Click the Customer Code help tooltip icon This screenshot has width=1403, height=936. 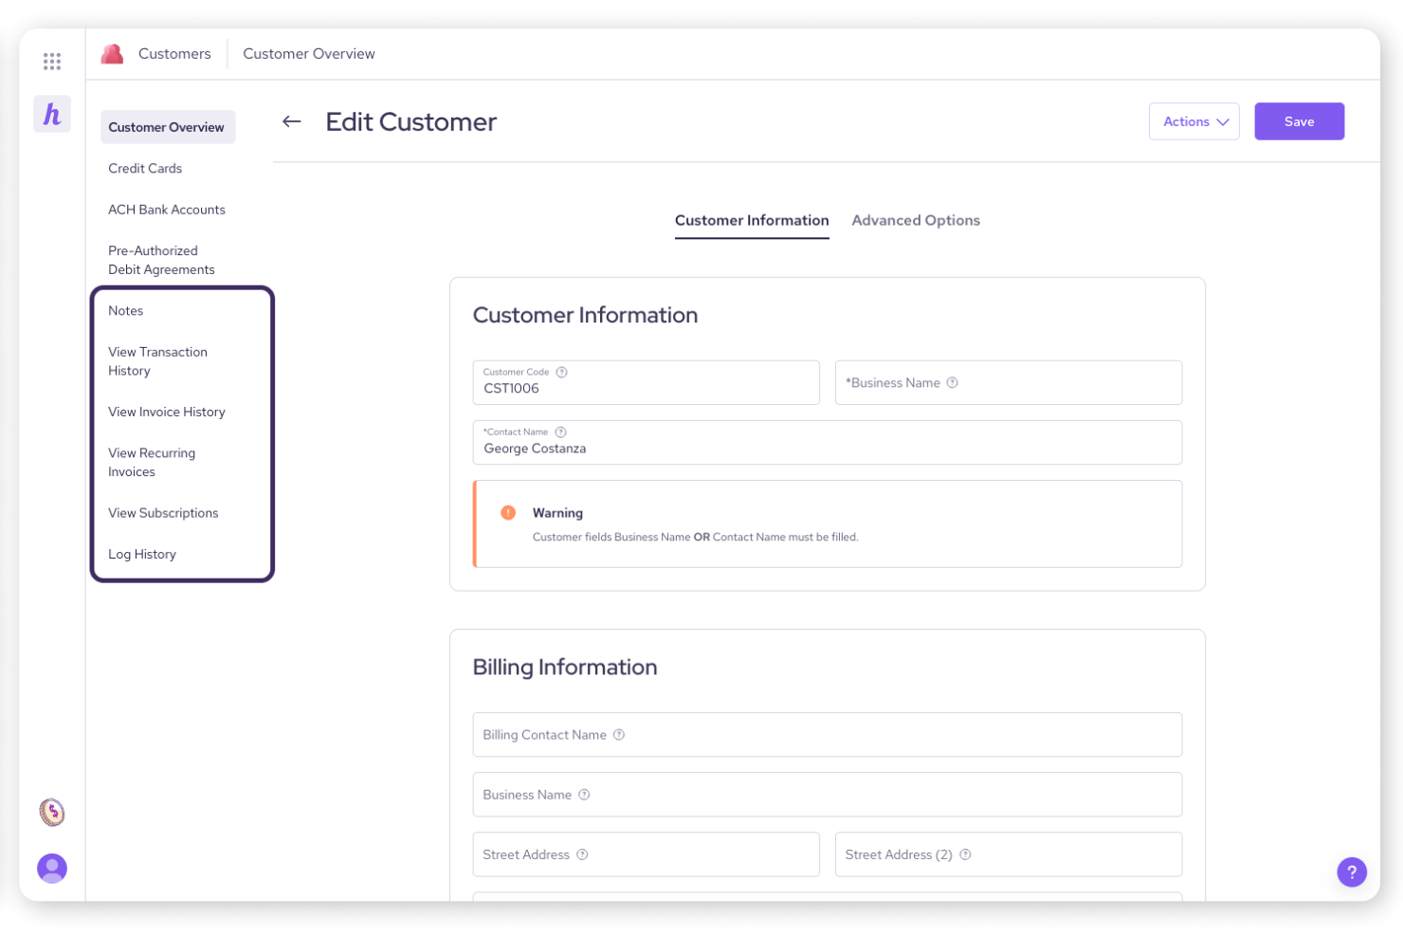tap(561, 372)
